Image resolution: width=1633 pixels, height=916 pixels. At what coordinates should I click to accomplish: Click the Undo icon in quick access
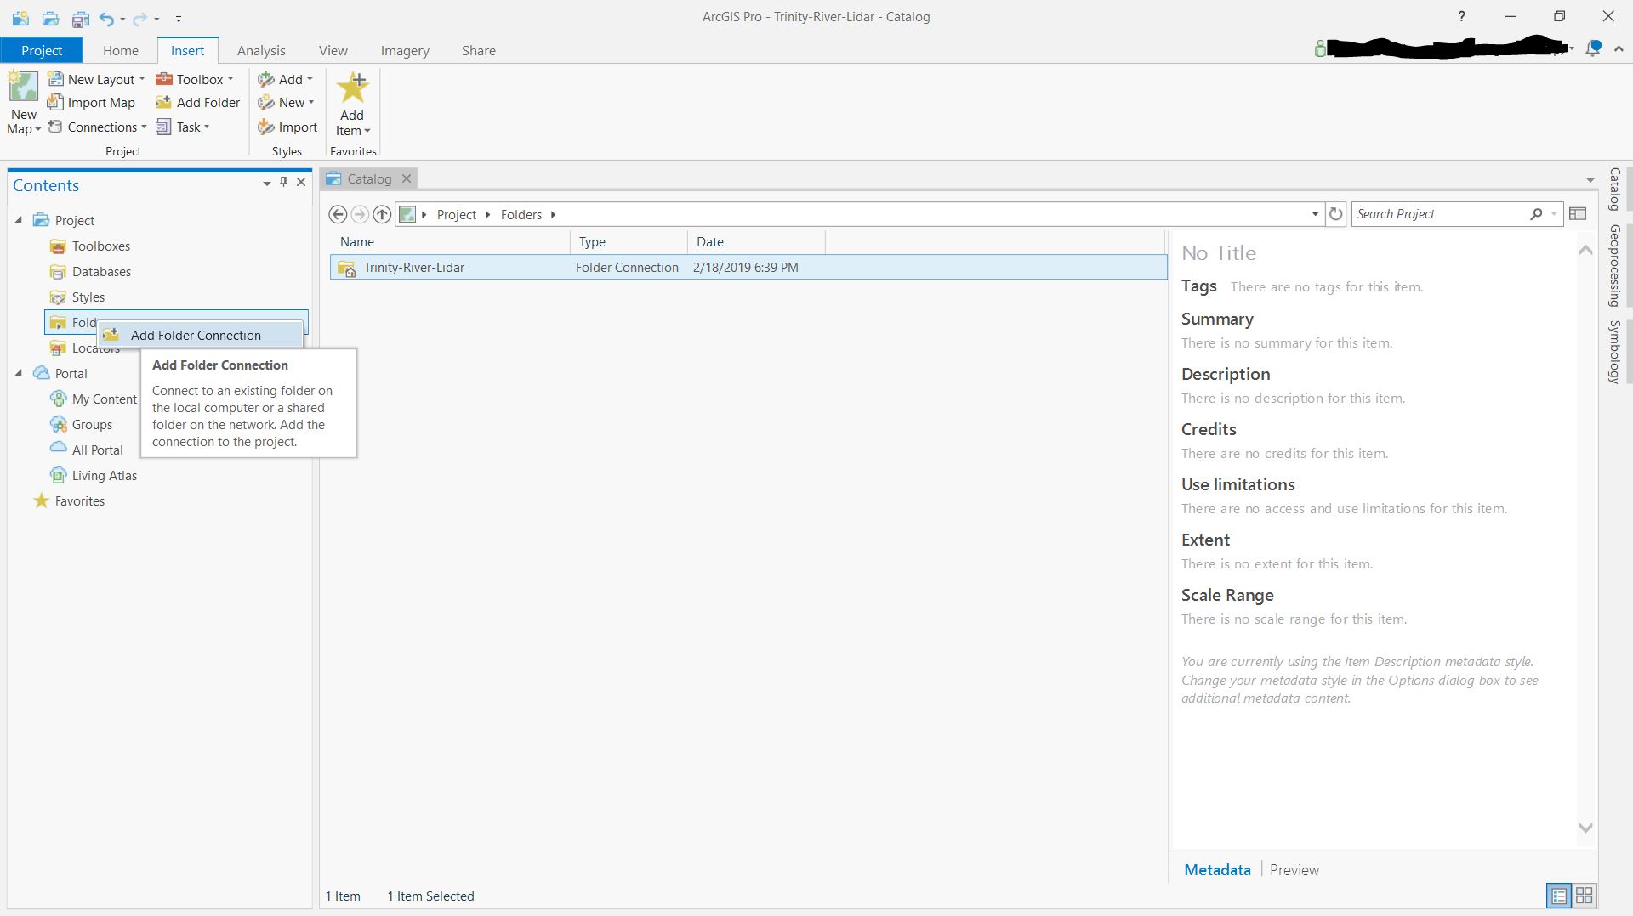(x=106, y=18)
